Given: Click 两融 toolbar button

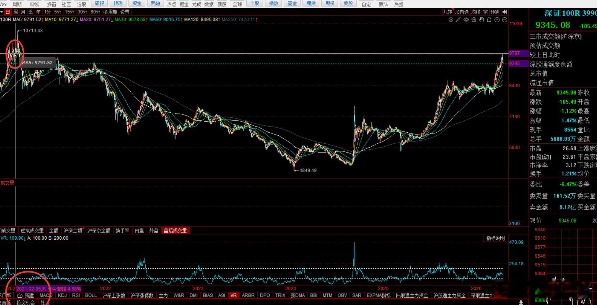Looking at the screenshot, I should point(155,3).
